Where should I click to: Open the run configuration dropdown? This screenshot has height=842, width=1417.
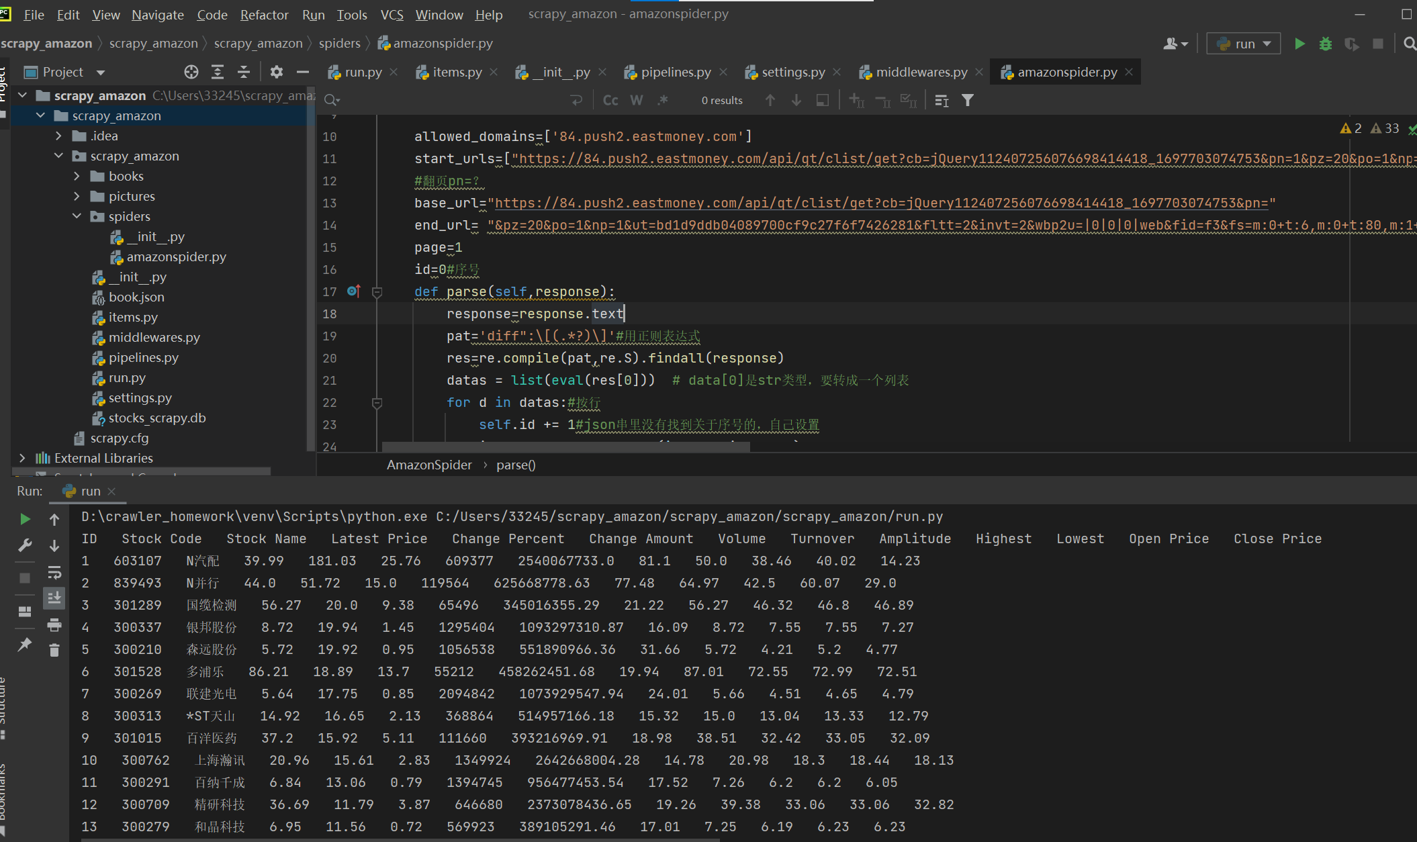pos(1244,44)
